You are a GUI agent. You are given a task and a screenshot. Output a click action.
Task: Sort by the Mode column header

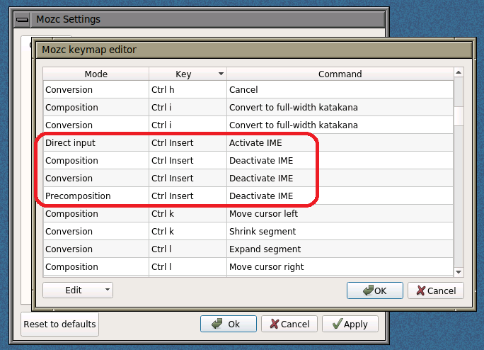96,74
